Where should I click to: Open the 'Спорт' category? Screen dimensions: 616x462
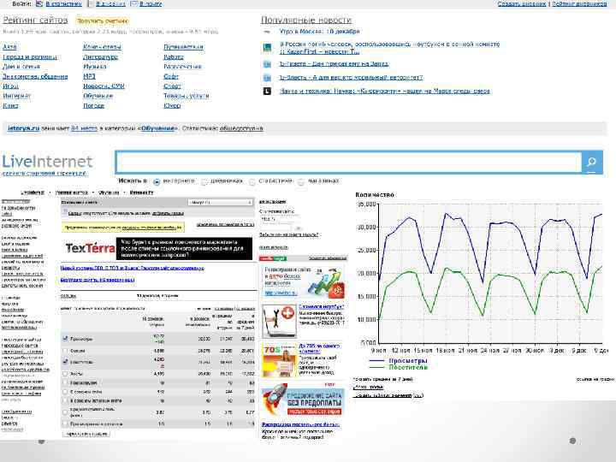[x=172, y=86]
